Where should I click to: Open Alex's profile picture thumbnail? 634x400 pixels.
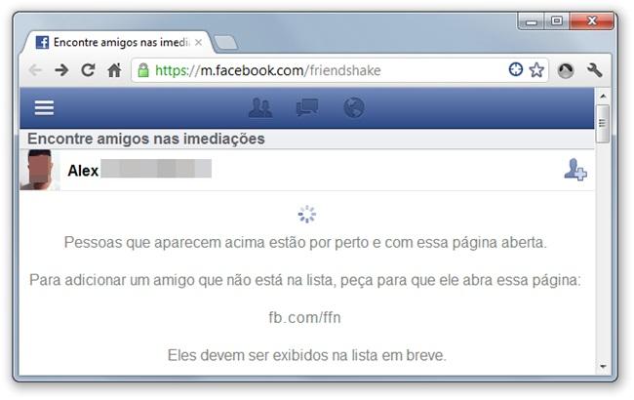click(x=40, y=170)
